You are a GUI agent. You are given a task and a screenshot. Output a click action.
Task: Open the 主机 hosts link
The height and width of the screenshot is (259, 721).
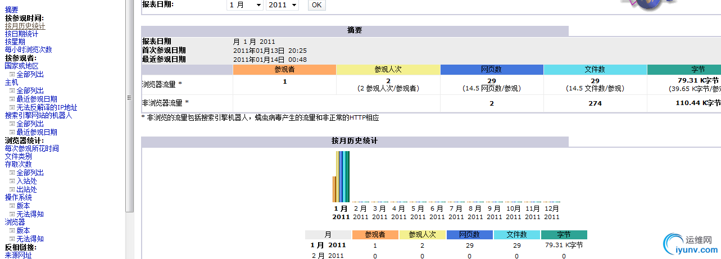12,83
